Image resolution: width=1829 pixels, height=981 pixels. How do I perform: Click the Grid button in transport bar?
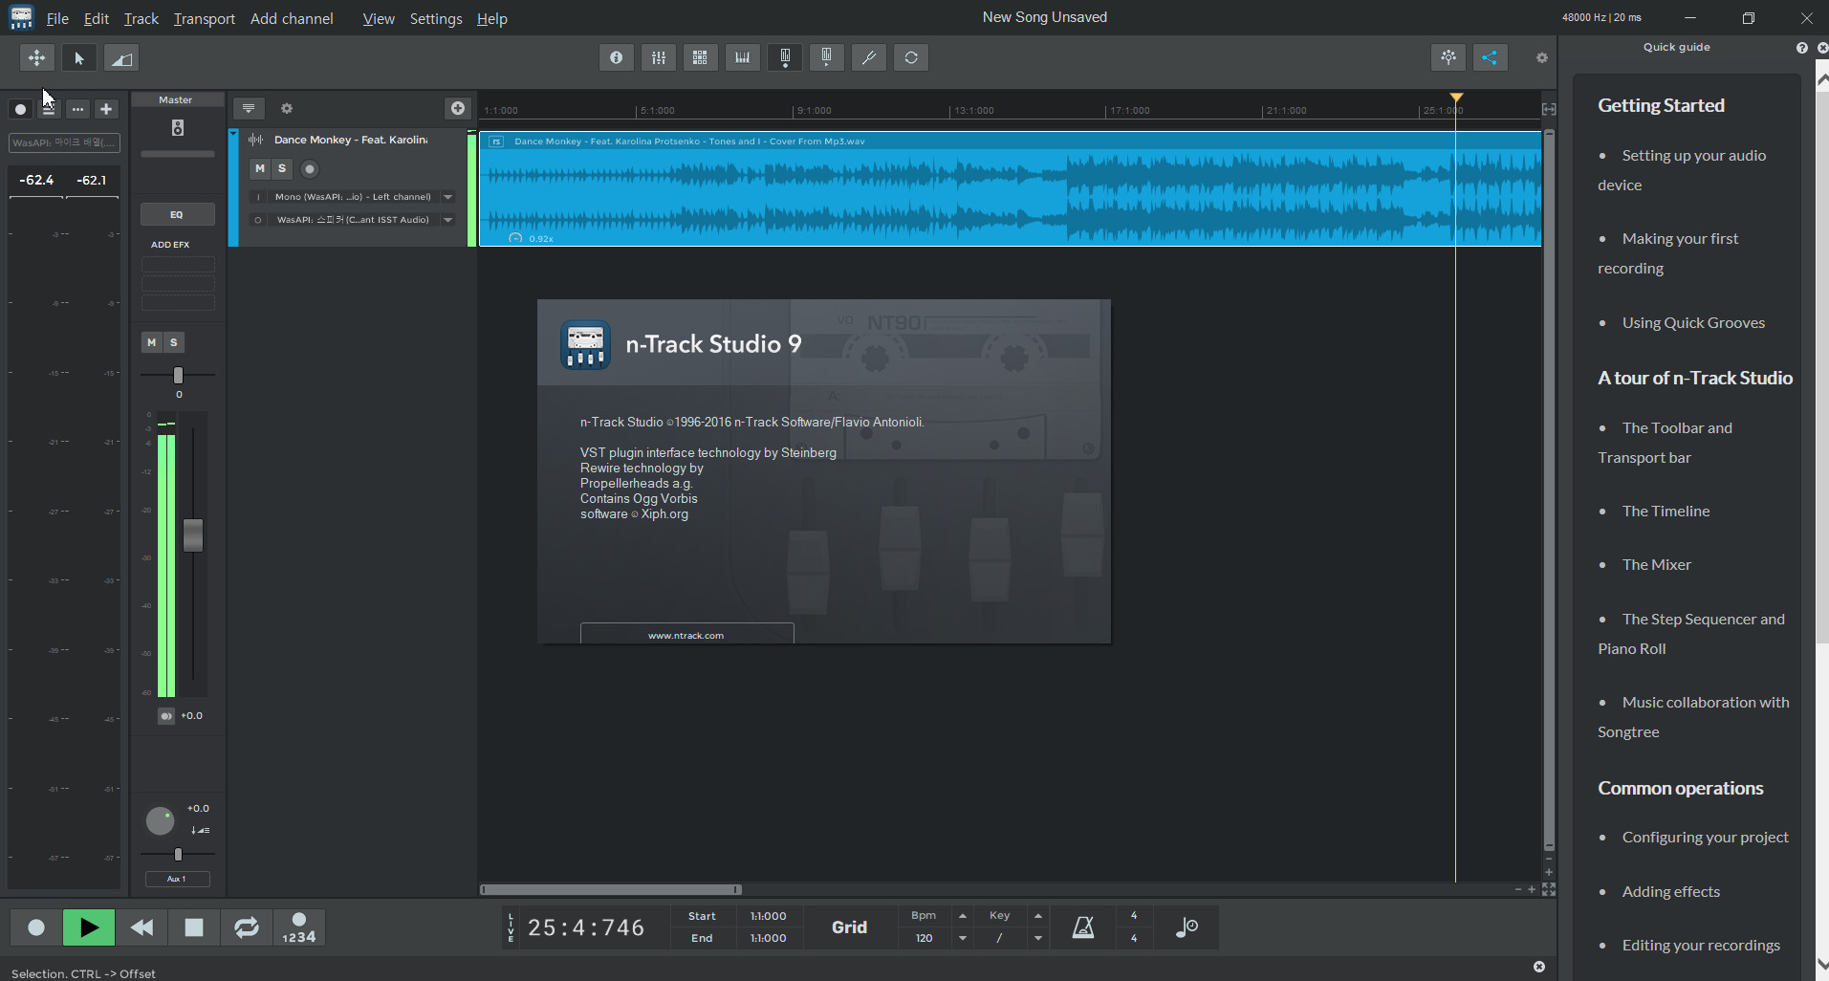point(849,927)
